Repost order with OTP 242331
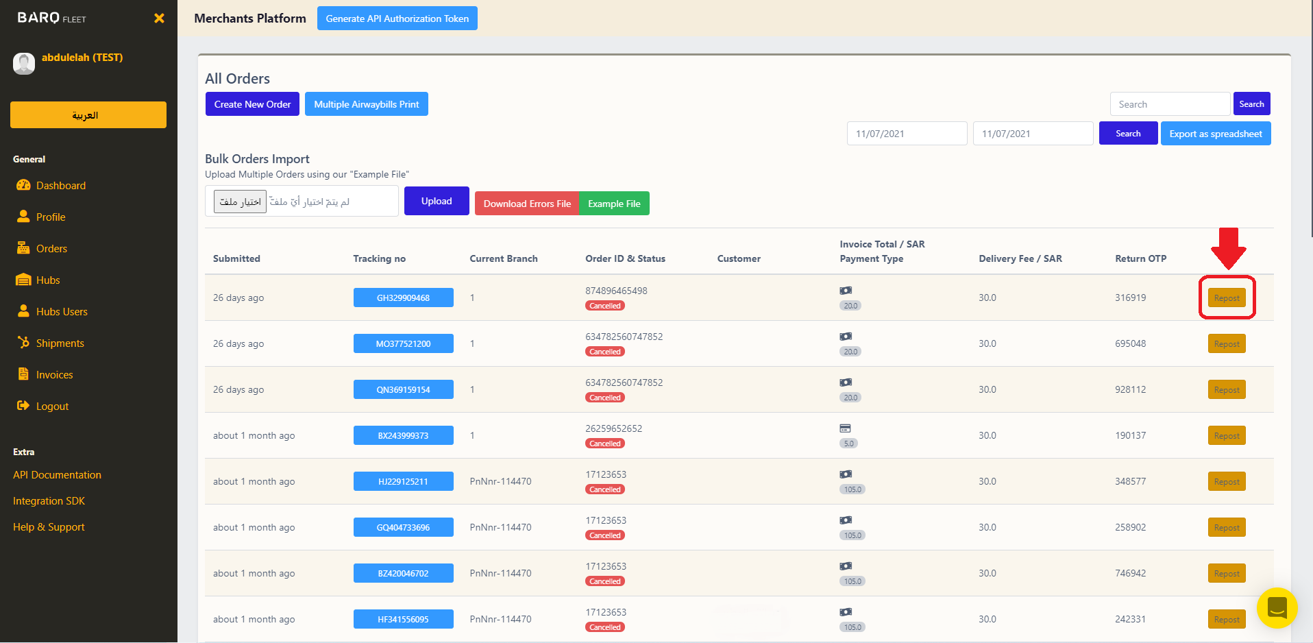Screen dimensions: 1313x643 coord(1227,620)
